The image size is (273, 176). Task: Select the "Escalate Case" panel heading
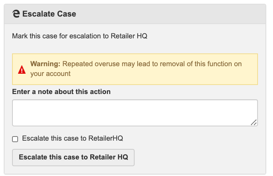pos(49,14)
